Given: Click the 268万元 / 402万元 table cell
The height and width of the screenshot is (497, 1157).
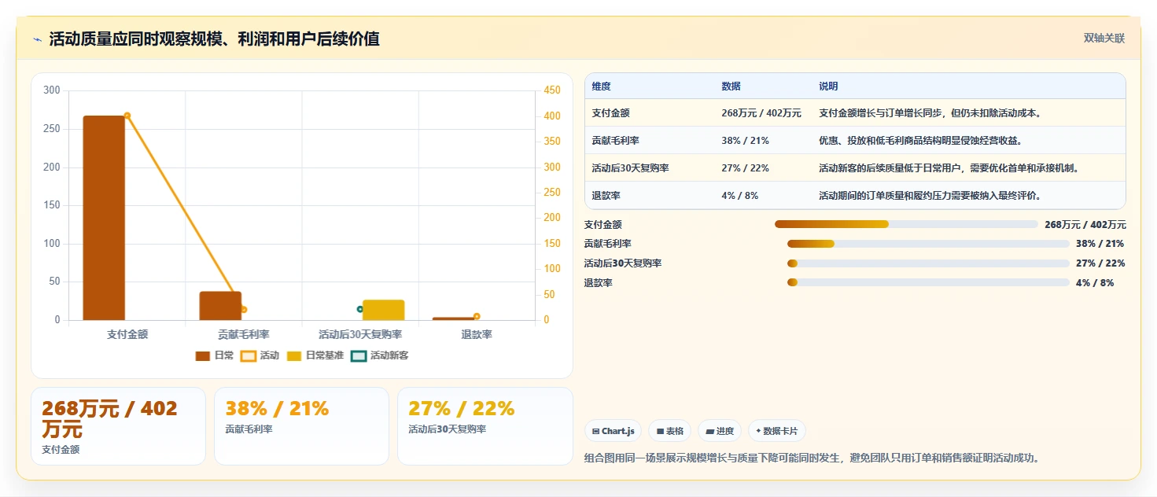Looking at the screenshot, I should click(x=761, y=113).
